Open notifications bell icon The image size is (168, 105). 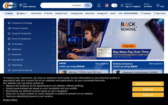99,5
